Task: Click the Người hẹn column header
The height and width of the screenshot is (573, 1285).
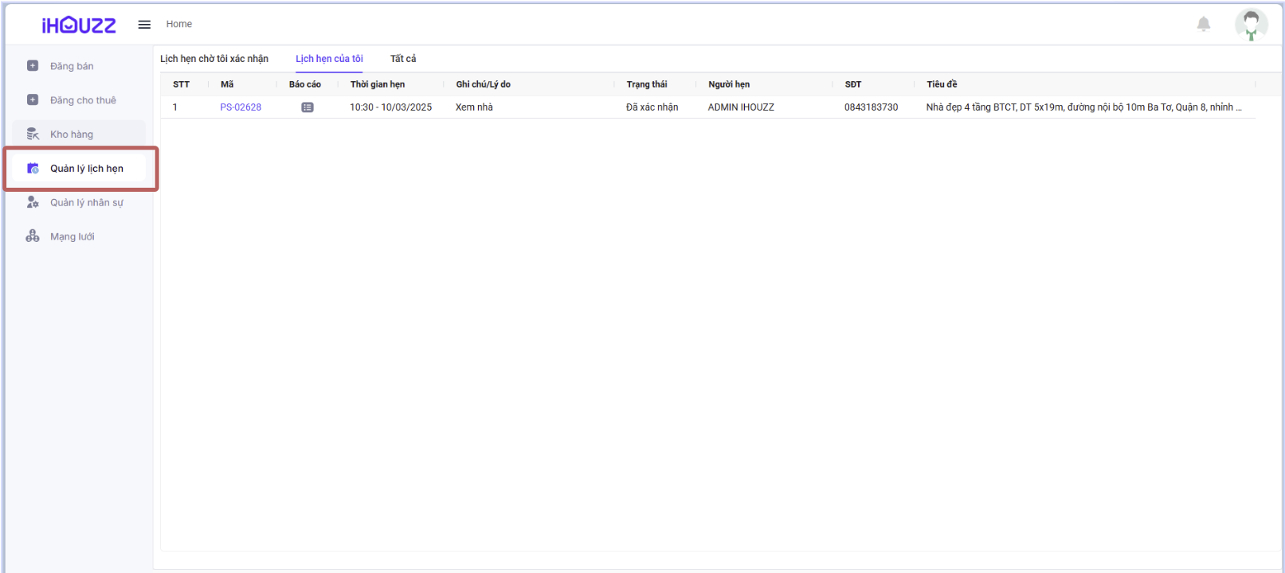Action: click(729, 84)
